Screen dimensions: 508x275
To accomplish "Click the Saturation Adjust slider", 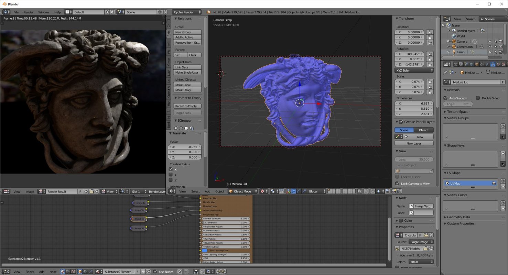I will [x=226, y=234].
